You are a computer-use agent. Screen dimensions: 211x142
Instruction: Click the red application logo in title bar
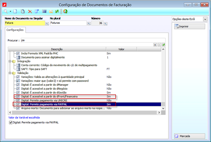tap(4, 5)
